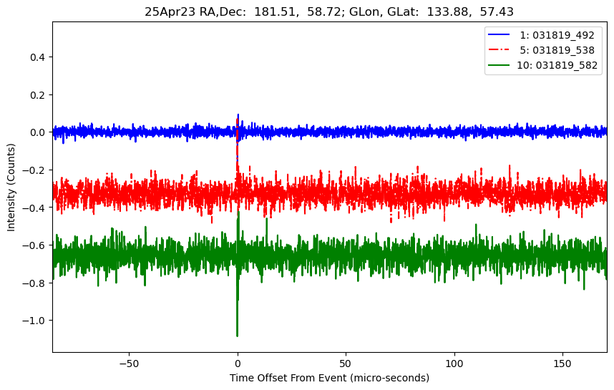Screen dimensions: 614x390
Task: Click x-axis tick label '50'
Action: pos(346,364)
